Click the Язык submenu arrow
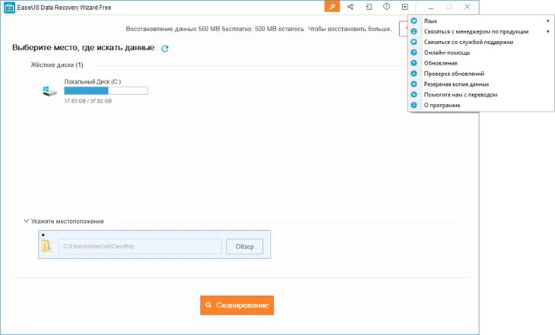 tap(548, 21)
